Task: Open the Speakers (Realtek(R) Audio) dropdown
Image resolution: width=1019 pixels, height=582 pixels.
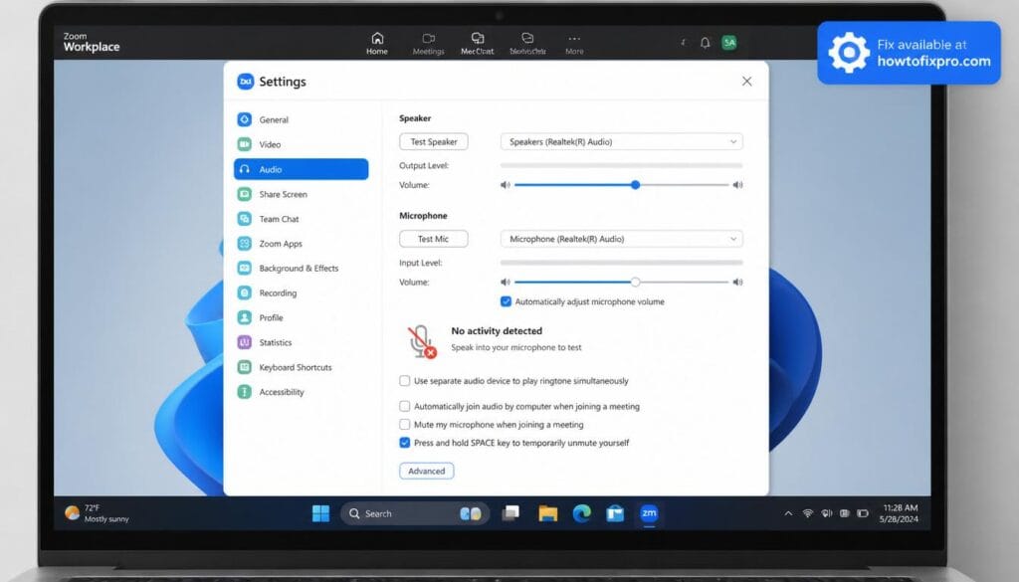Action: tap(621, 141)
